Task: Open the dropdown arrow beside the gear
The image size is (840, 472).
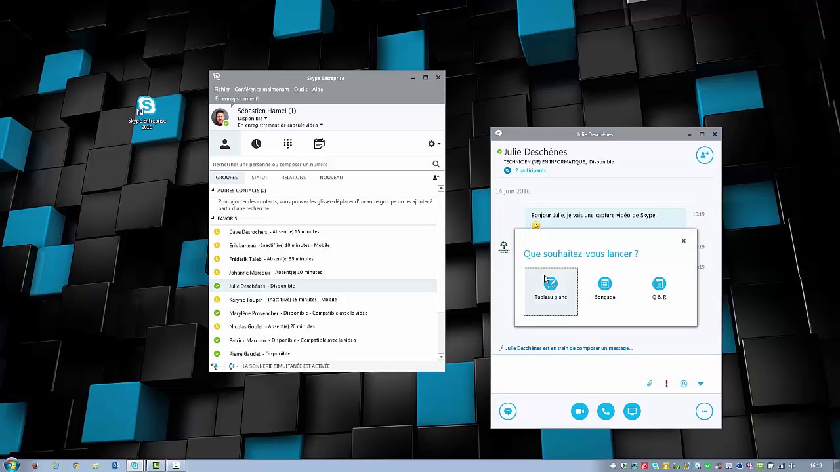Action: click(438, 144)
